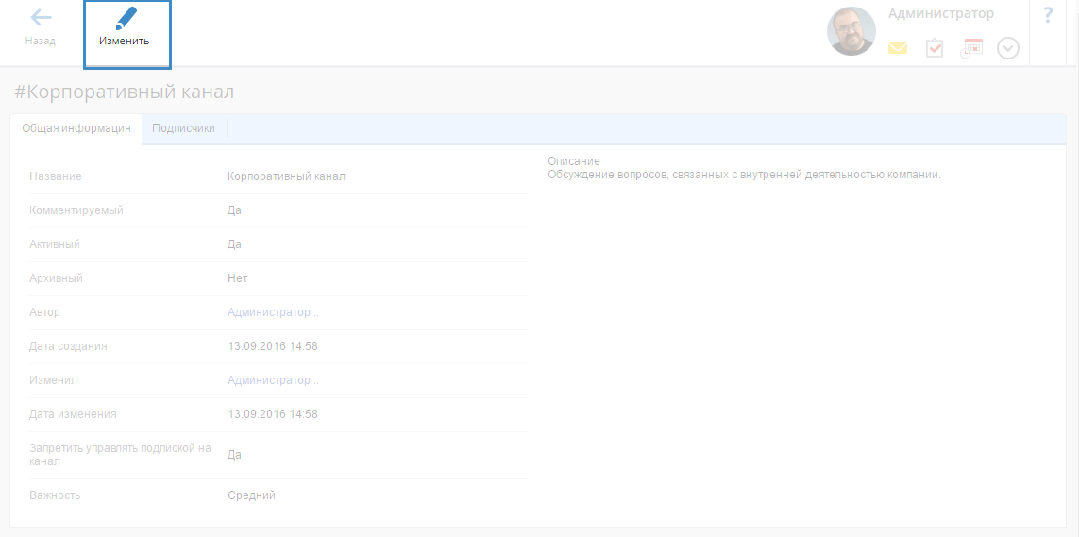Image resolution: width=1079 pixels, height=537 pixels.
Task: Click the #Корпоративный канал page title
Action: [x=124, y=92]
